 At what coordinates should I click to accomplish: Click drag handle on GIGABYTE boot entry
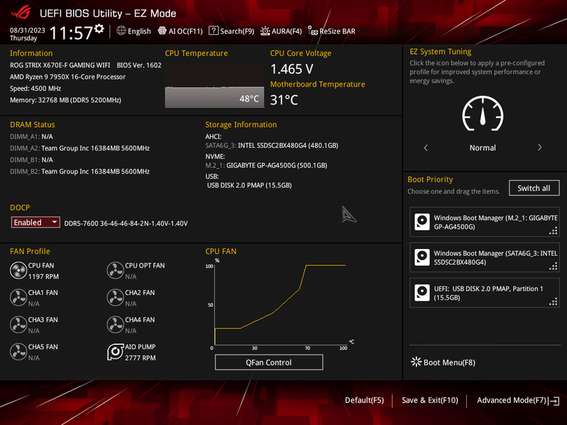coord(554,231)
